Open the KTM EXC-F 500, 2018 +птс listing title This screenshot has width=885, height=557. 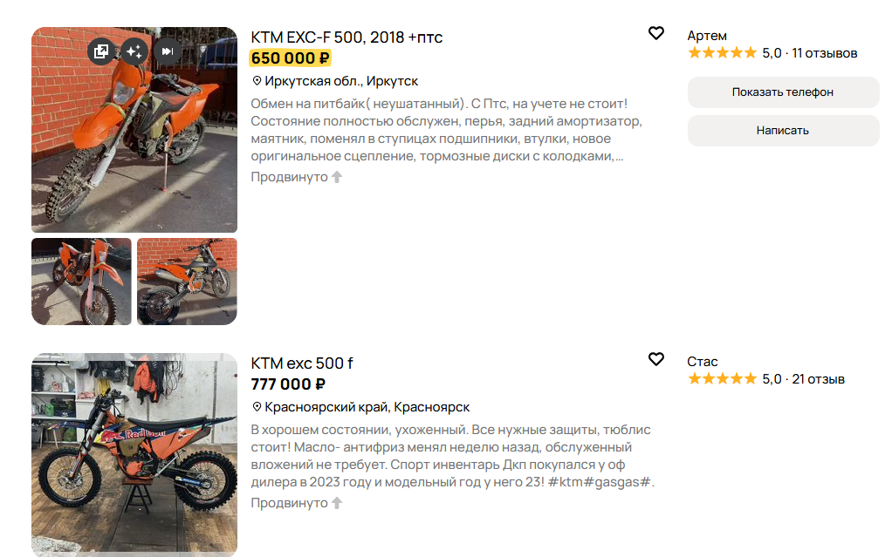[x=346, y=37]
